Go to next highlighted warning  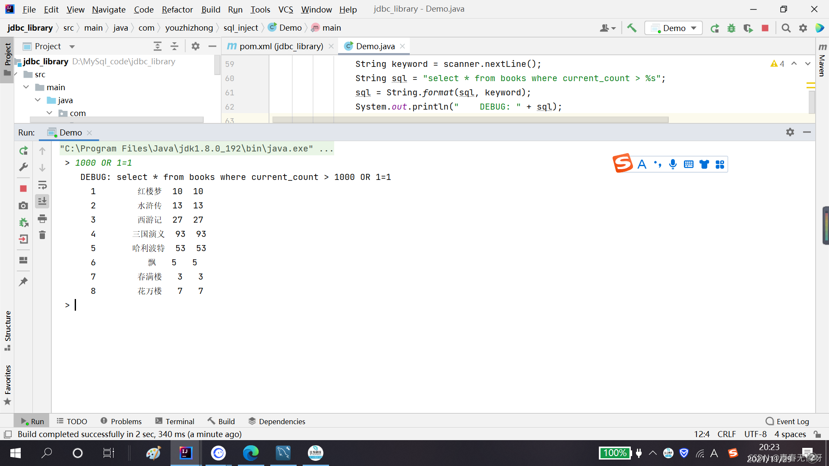[808, 63]
